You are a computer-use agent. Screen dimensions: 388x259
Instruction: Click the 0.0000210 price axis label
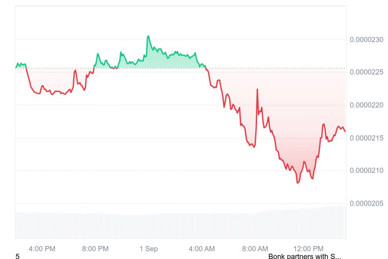pyautogui.click(x=366, y=170)
